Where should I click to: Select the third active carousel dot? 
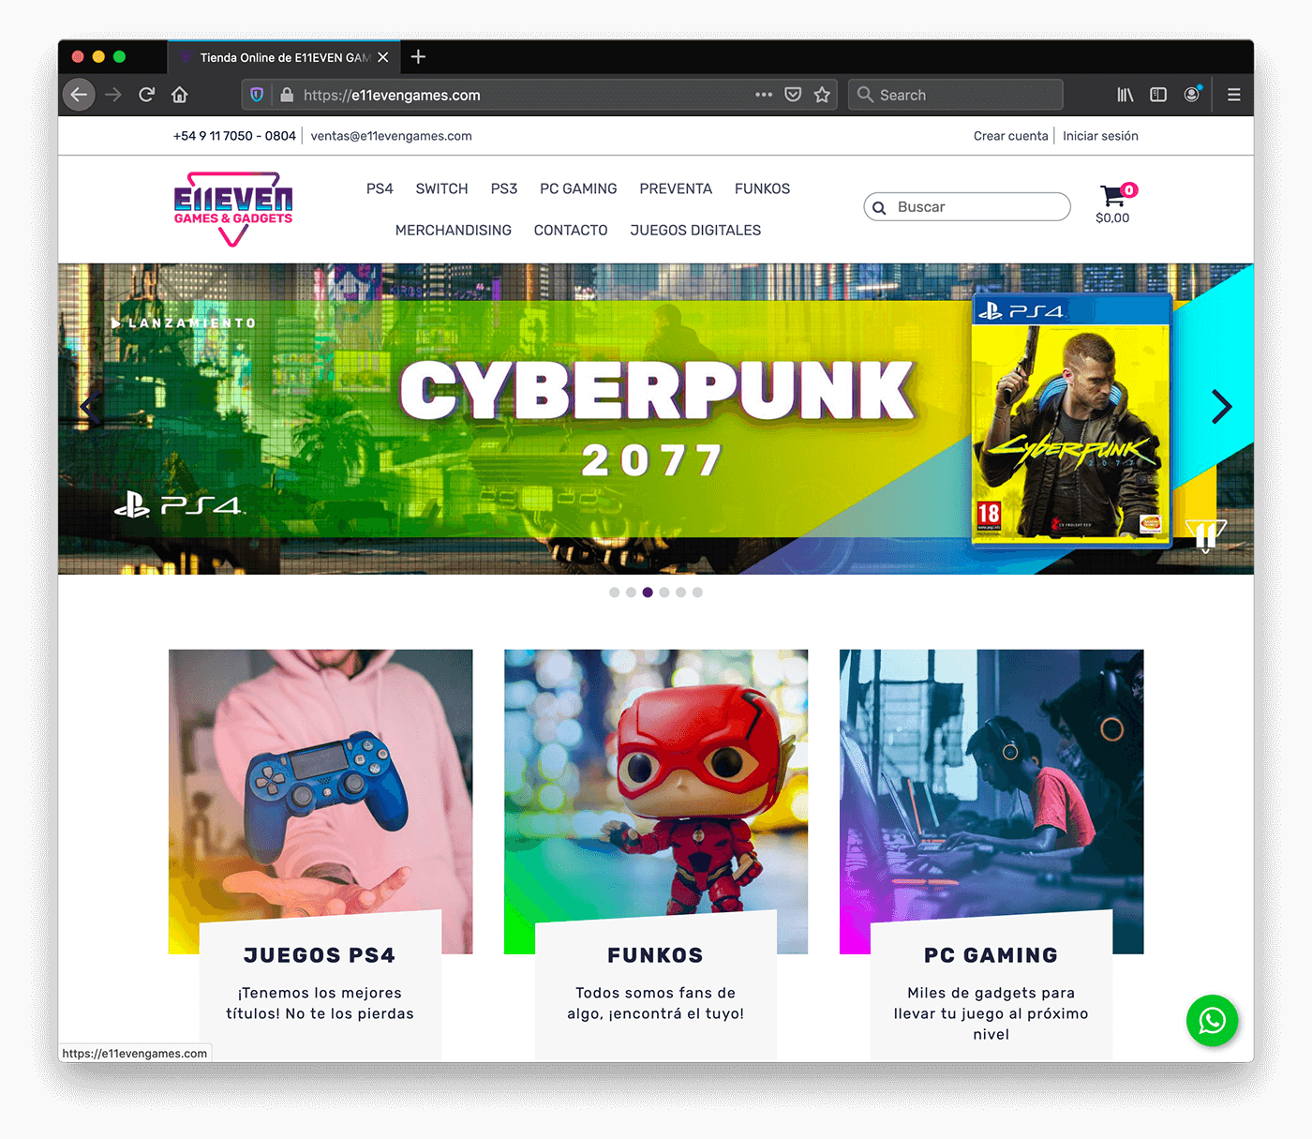point(648,592)
